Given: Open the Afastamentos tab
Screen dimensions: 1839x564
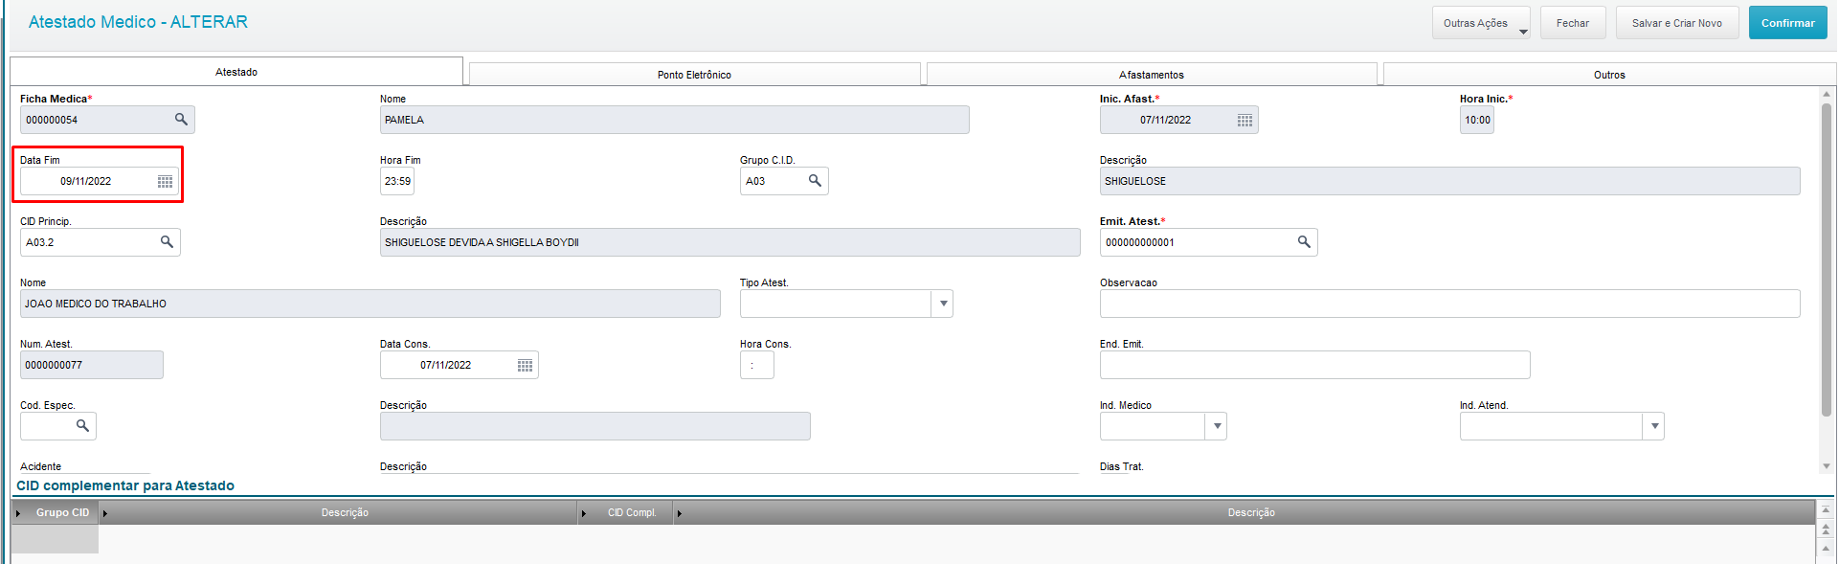Looking at the screenshot, I should click(1152, 75).
